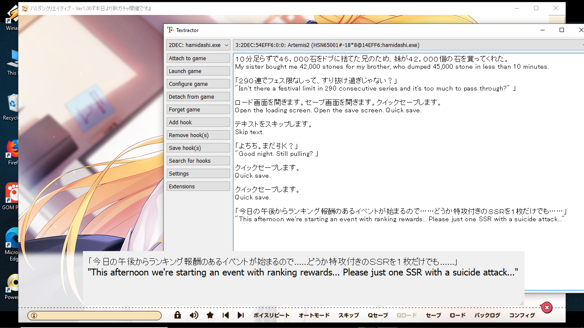Toggle the message window lock icon

point(177,315)
